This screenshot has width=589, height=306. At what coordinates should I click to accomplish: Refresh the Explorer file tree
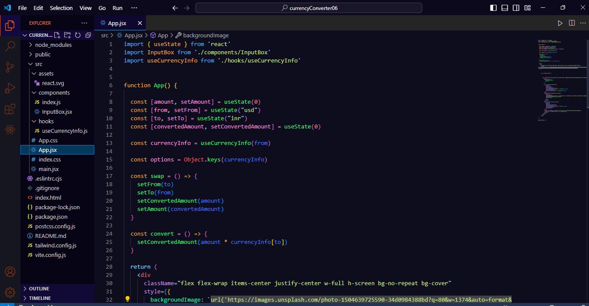pos(78,35)
